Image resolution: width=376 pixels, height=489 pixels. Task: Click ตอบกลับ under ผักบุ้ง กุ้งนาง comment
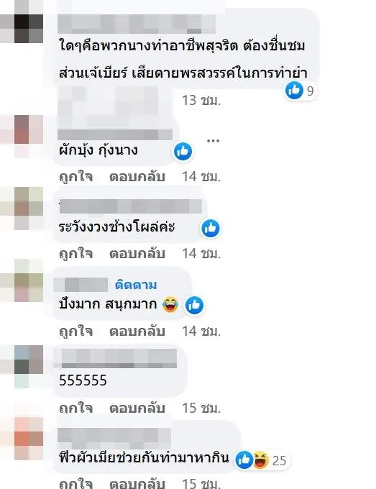137,177
